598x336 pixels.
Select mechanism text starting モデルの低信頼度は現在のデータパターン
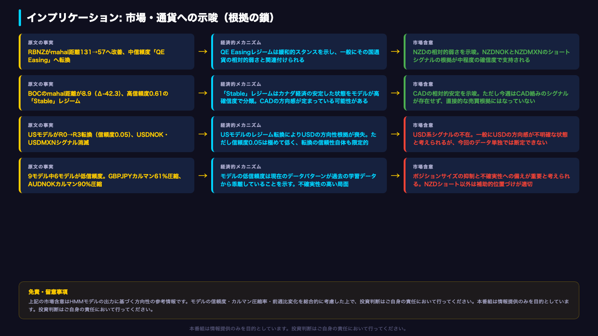click(299, 180)
